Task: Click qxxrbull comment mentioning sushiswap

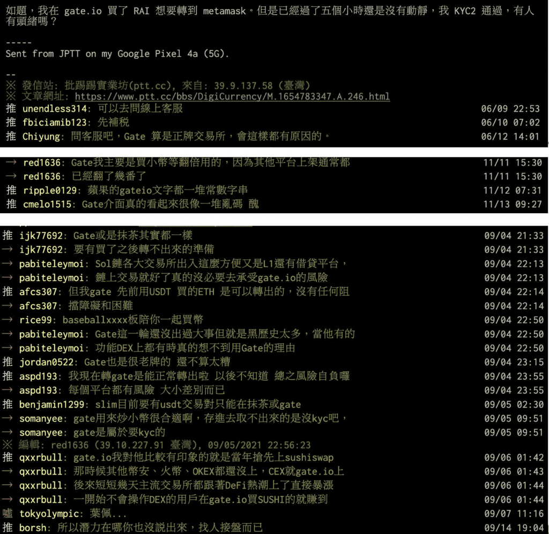Action: [203, 457]
